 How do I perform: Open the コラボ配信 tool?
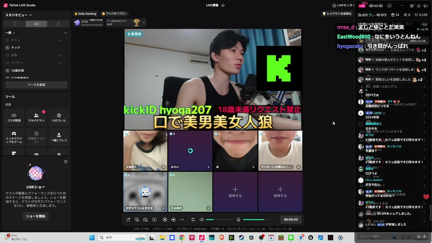(x=14, y=117)
